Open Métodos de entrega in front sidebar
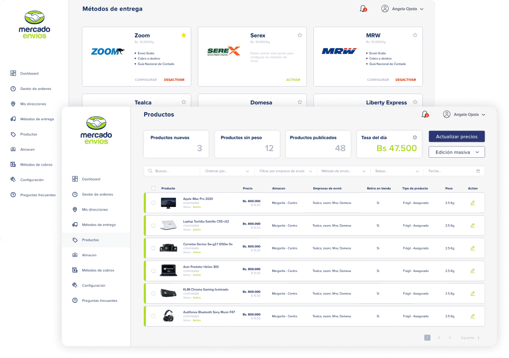The height and width of the screenshot is (358, 509). click(99, 225)
